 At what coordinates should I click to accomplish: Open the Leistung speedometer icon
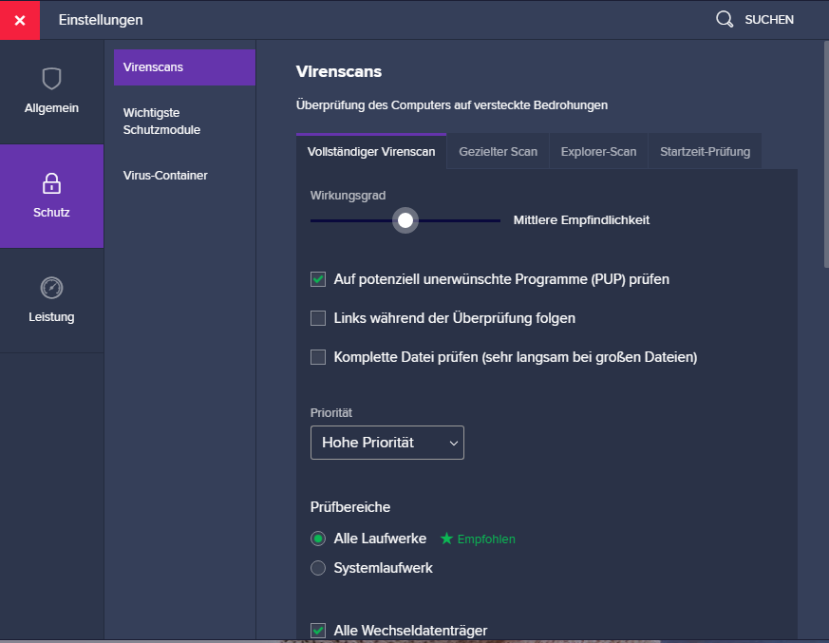pyautogui.click(x=51, y=288)
